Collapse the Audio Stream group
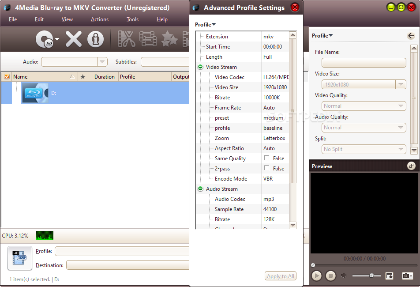 click(x=200, y=189)
